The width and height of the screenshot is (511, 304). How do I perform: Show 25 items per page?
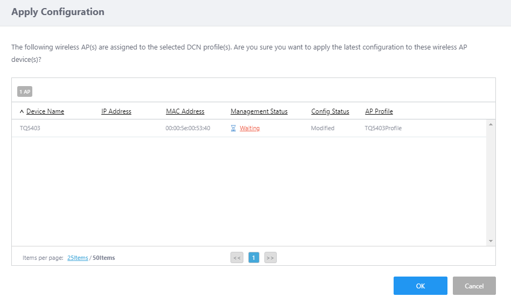(78, 258)
